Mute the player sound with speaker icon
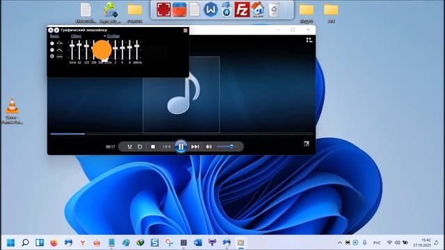 [209, 147]
